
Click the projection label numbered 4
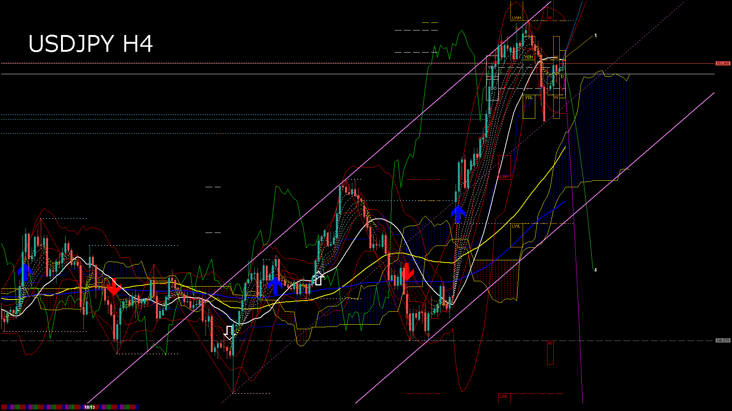pos(595,270)
